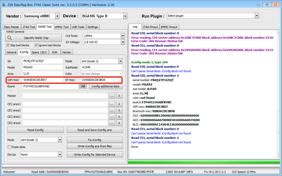The width and height of the screenshot is (282, 176).
Task: Expand the Run Plugin dropdown
Action: tap(257, 16)
